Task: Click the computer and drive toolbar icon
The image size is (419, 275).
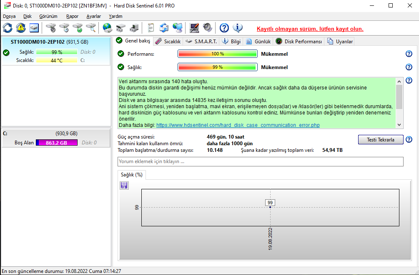Action: [x=134, y=28]
